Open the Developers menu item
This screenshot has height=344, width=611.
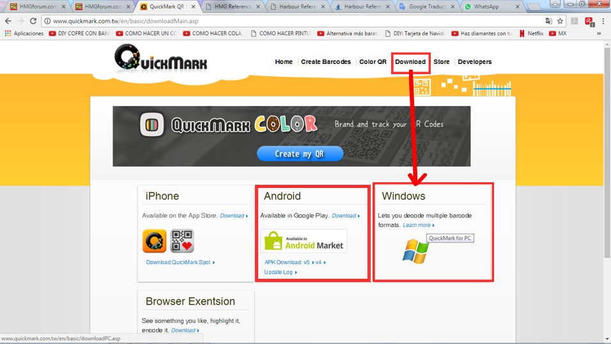(x=475, y=61)
